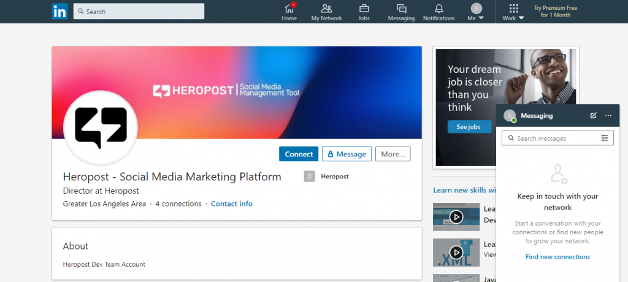Open the More... profile actions

[393, 154]
